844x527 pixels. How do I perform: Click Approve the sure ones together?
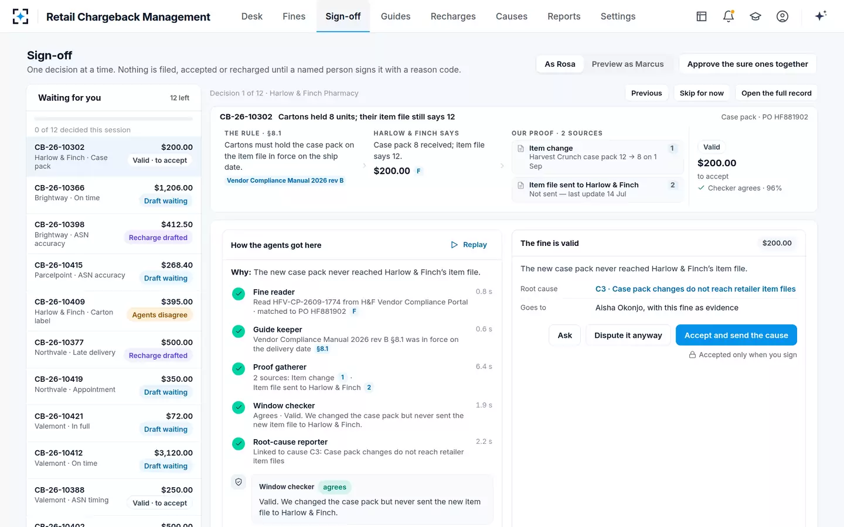(x=747, y=64)
